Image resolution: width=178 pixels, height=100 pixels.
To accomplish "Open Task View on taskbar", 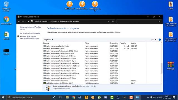I will tap(61, 97).
